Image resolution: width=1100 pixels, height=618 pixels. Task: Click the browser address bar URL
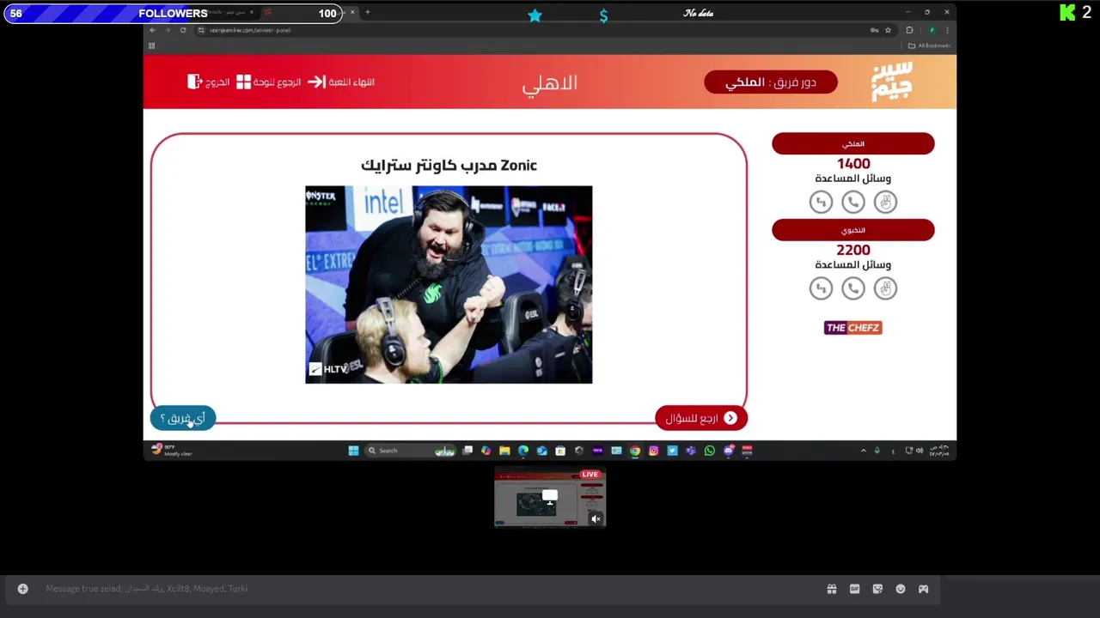click(250, 30)
